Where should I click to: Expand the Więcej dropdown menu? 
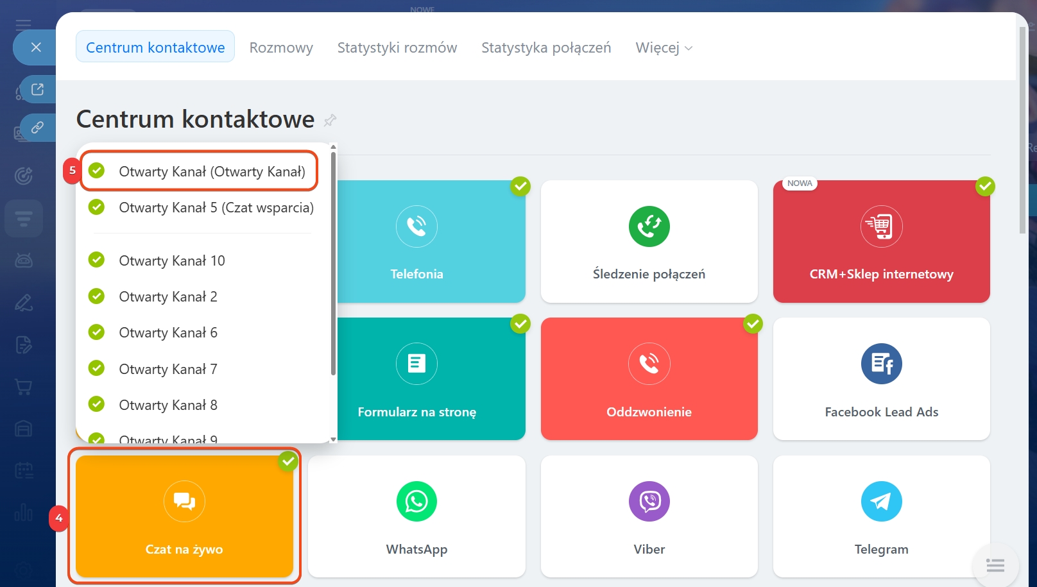pyautogui.click(x=664, y=47)
